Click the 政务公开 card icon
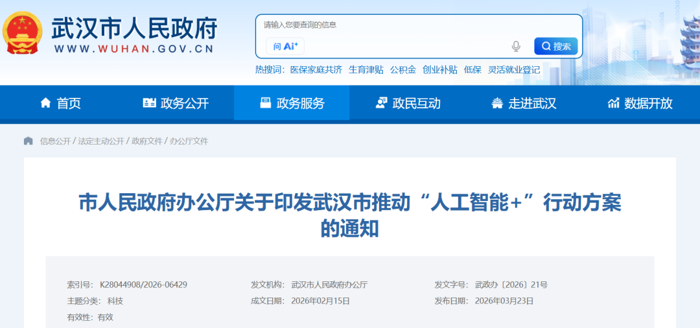 [149, 103]
